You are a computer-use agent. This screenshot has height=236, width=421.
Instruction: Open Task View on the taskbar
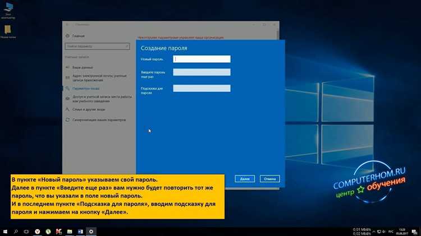click(26, 232)
